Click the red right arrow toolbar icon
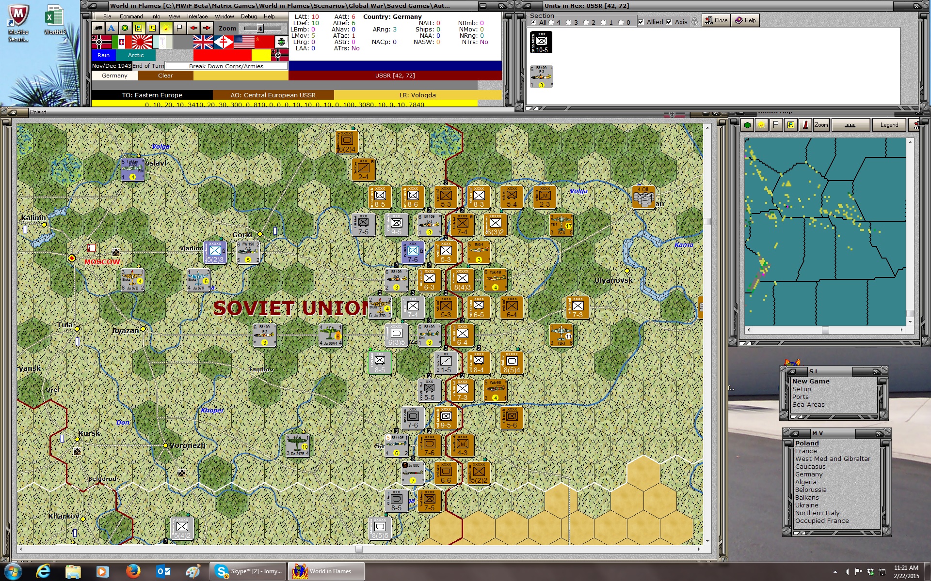Viewport: 931px width, 581px height. [x=207, y=28]
